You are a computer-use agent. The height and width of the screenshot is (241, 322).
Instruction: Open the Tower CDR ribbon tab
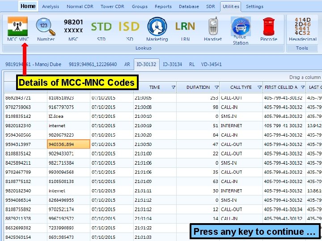coord(112,7)
